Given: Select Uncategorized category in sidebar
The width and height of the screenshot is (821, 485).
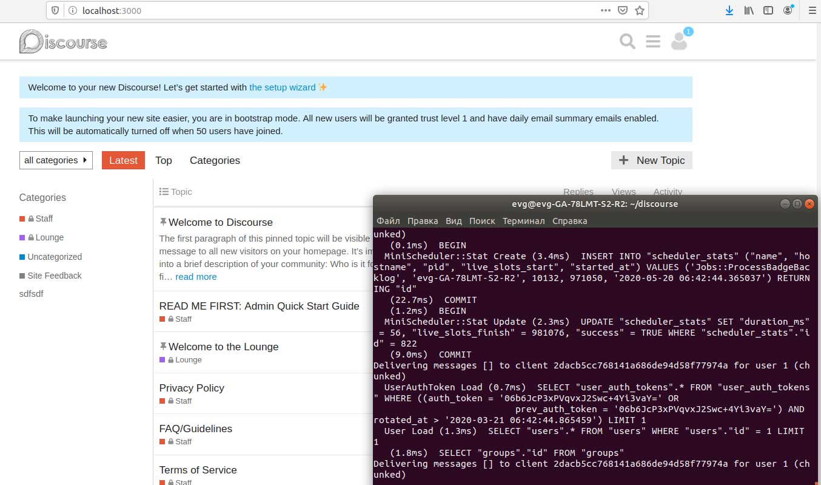Looking at the screenshot, I should point(50,257).
